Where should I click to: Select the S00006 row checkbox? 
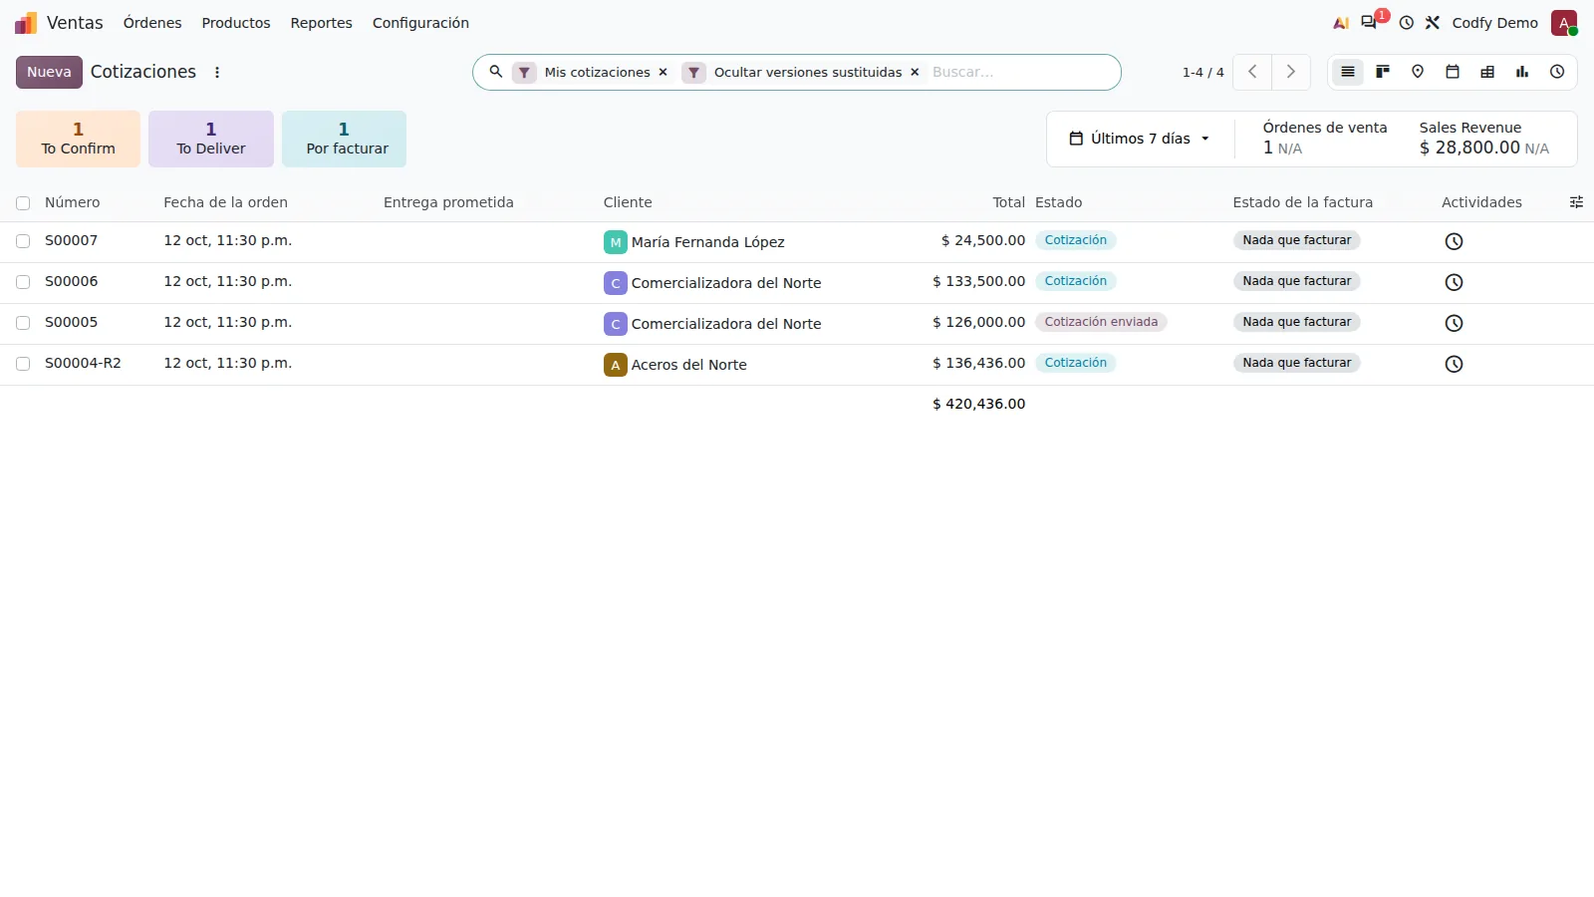pos(23,282)
